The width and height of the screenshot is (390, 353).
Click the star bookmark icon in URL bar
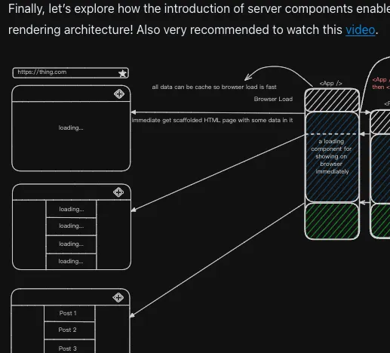(x=122, y=73)
